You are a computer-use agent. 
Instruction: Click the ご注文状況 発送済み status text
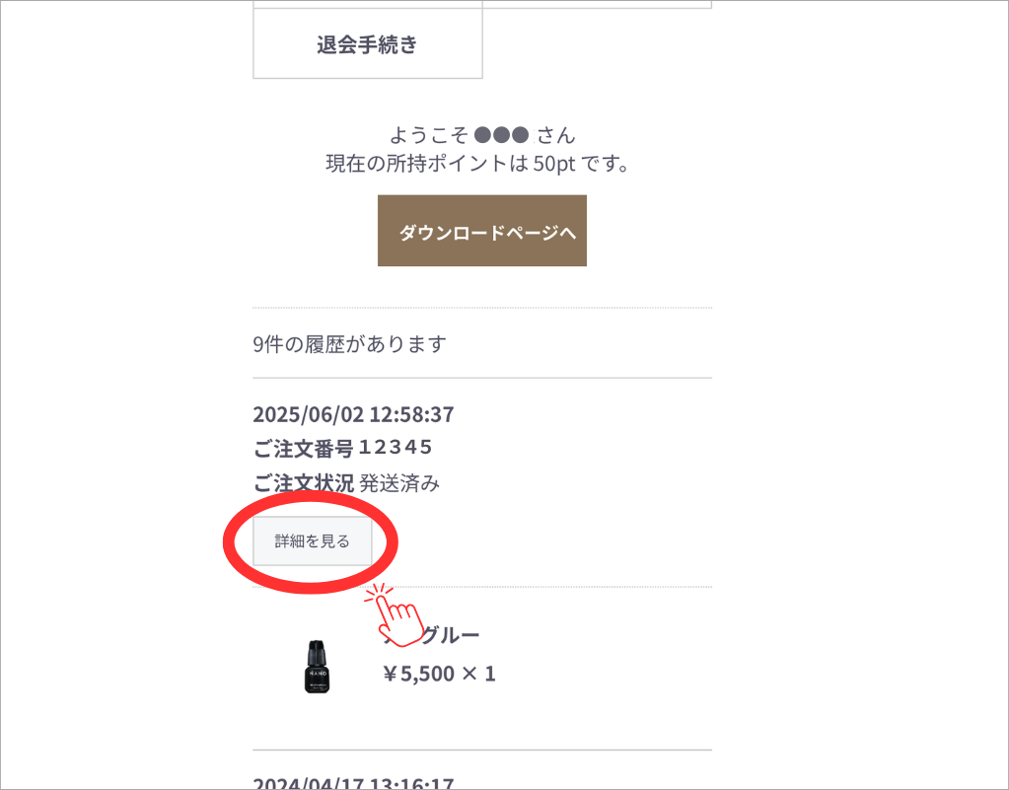pos(346,483)
